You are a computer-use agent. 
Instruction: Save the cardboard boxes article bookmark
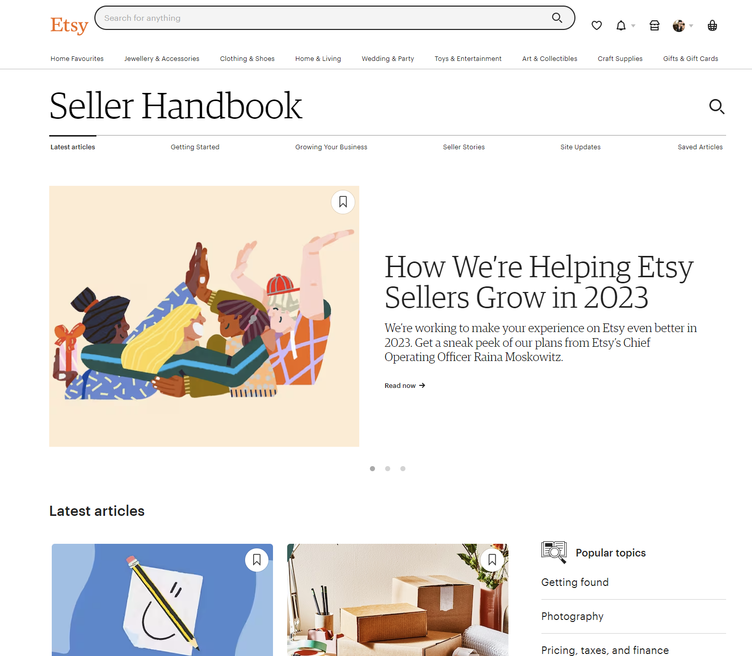tap(492, 560)
